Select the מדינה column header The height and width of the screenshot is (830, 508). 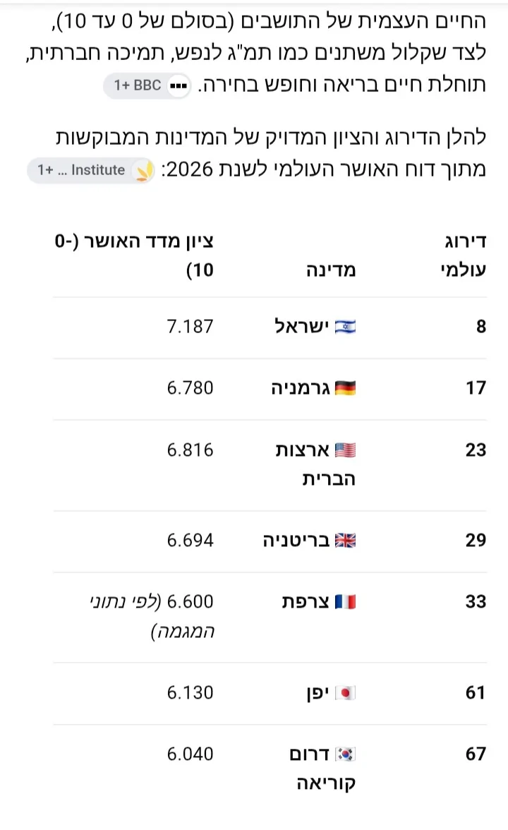331,270
